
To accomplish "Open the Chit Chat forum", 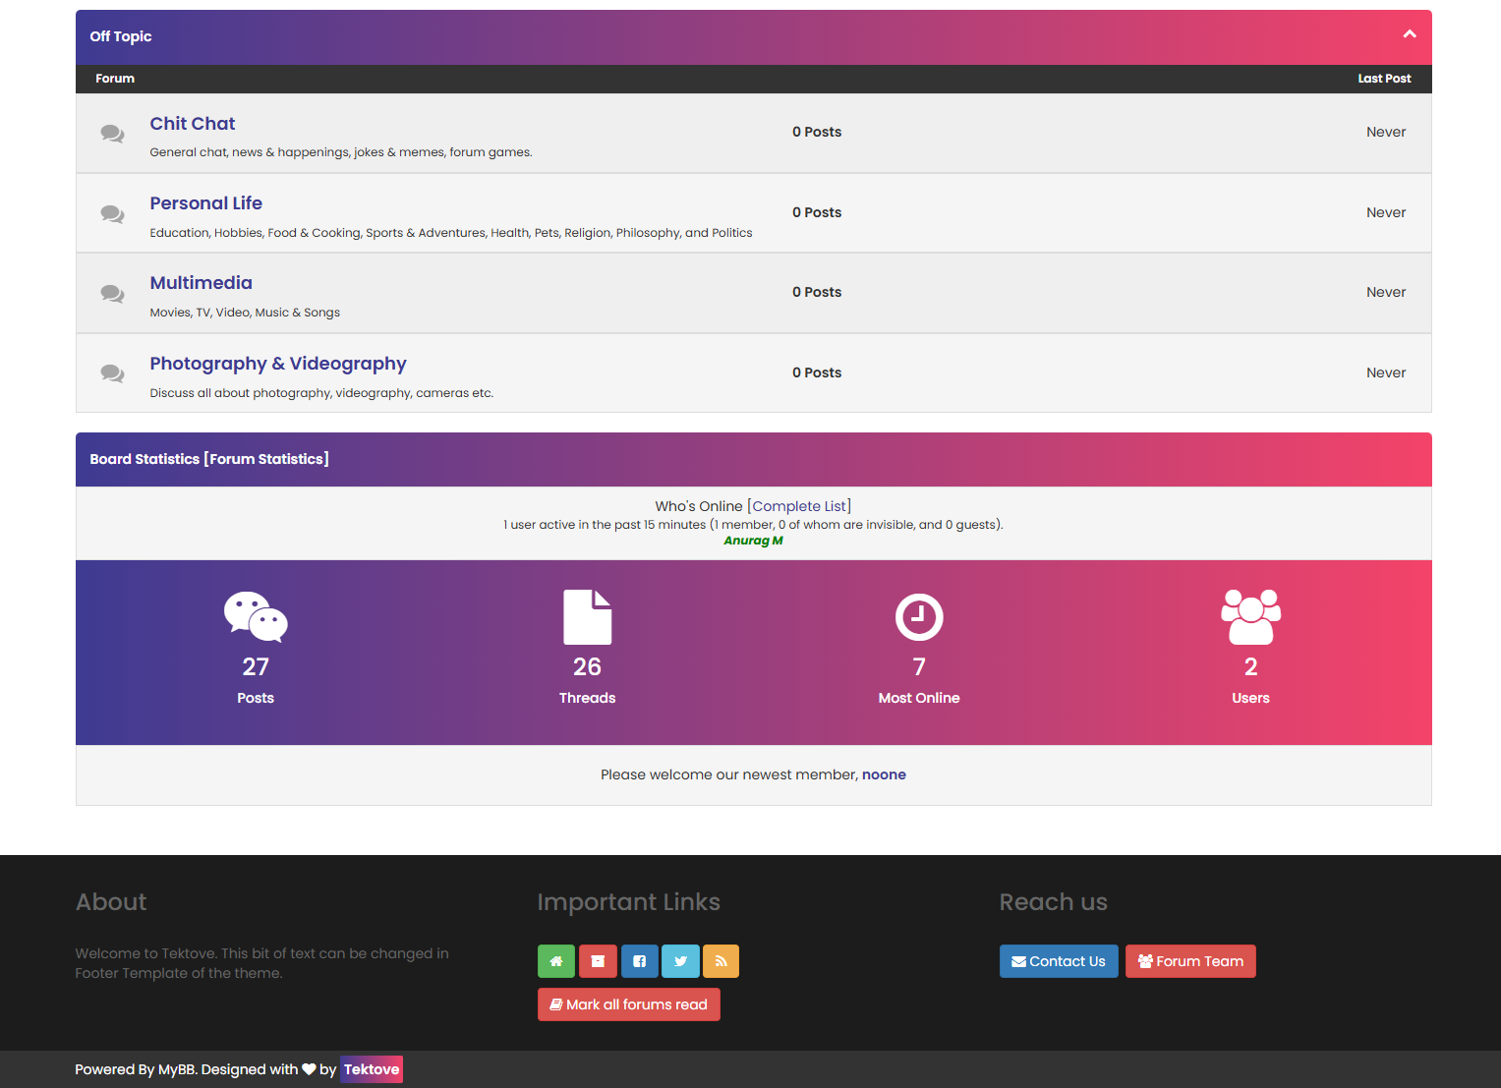I will click(193, 124).
